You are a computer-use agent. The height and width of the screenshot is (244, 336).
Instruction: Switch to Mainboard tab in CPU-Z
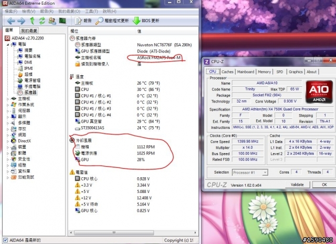click(x=246, y=72)
